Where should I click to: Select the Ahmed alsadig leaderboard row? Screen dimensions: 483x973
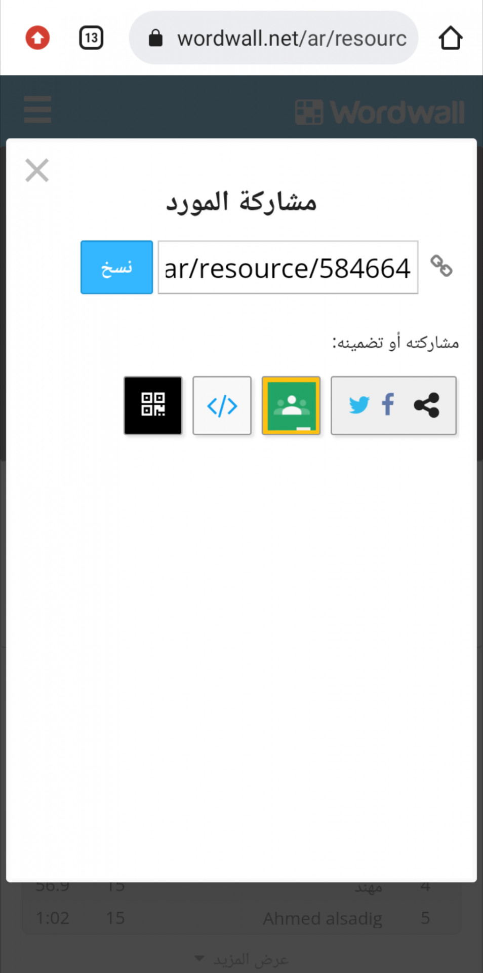click(x=241, y=918)
